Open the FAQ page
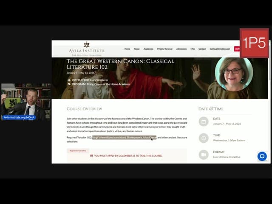272x204 pixels. click(193, 49)
